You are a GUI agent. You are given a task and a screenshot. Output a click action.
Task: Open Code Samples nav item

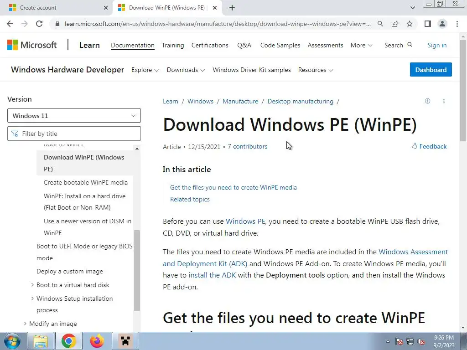[280, 45]
